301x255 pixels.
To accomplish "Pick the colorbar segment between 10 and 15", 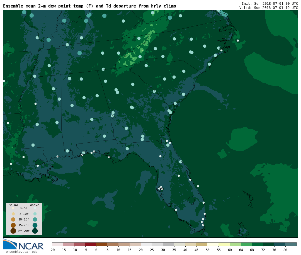I will pyautogui.click(x=124, y=244).
